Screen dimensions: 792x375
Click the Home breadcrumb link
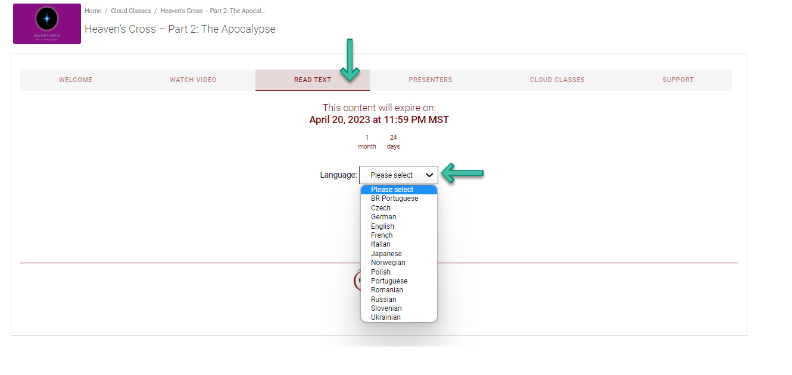point(93,11)
